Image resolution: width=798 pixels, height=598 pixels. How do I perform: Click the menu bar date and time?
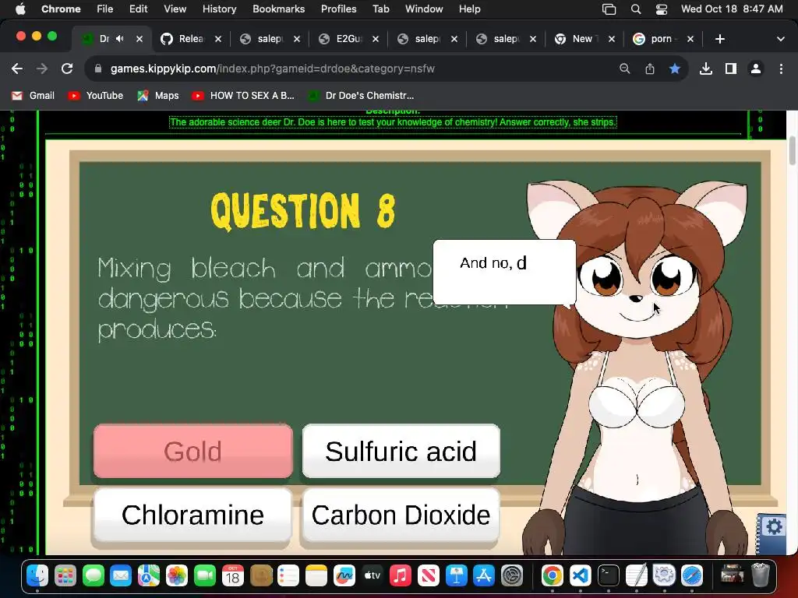click(732, 9)
